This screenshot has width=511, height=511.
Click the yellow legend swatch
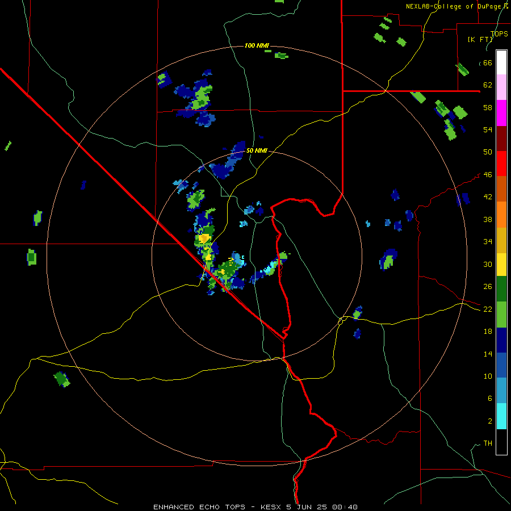501,265
